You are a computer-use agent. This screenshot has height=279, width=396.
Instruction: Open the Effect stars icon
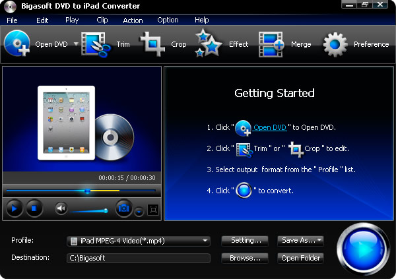click(x=208, y=44)
